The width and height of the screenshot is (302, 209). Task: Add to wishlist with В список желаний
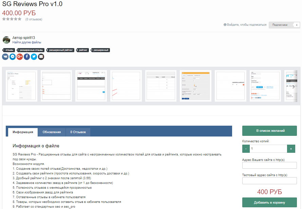(269, 131)
